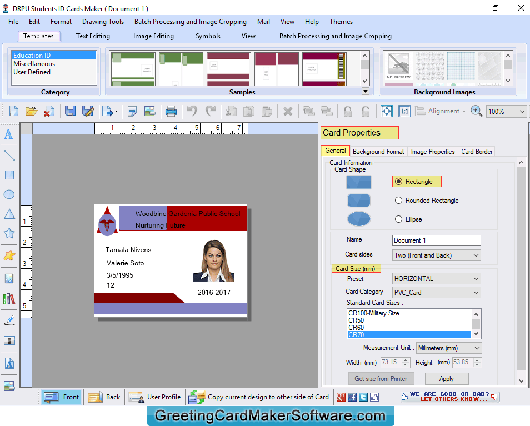Screen dimensions: 530x426
Task: Click the Front card side button
Action: click(x=62, y=397)
